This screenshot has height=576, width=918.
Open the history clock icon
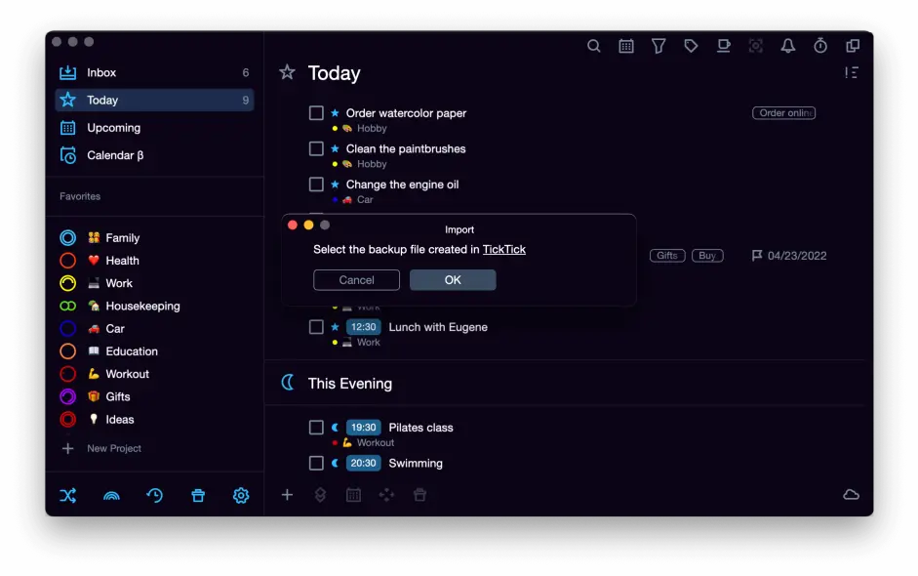154,496
